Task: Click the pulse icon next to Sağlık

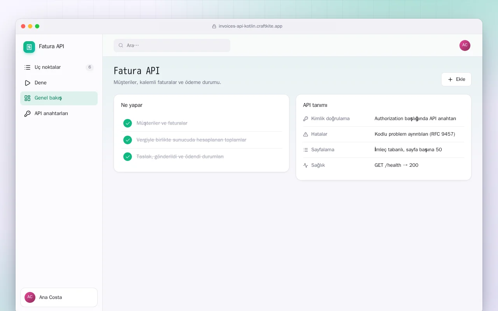Action: point(305,165)
